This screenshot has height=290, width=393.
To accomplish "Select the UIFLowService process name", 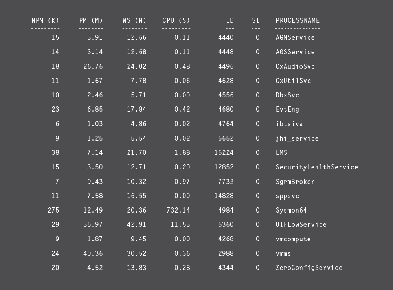I will click(x=301, y=224).
